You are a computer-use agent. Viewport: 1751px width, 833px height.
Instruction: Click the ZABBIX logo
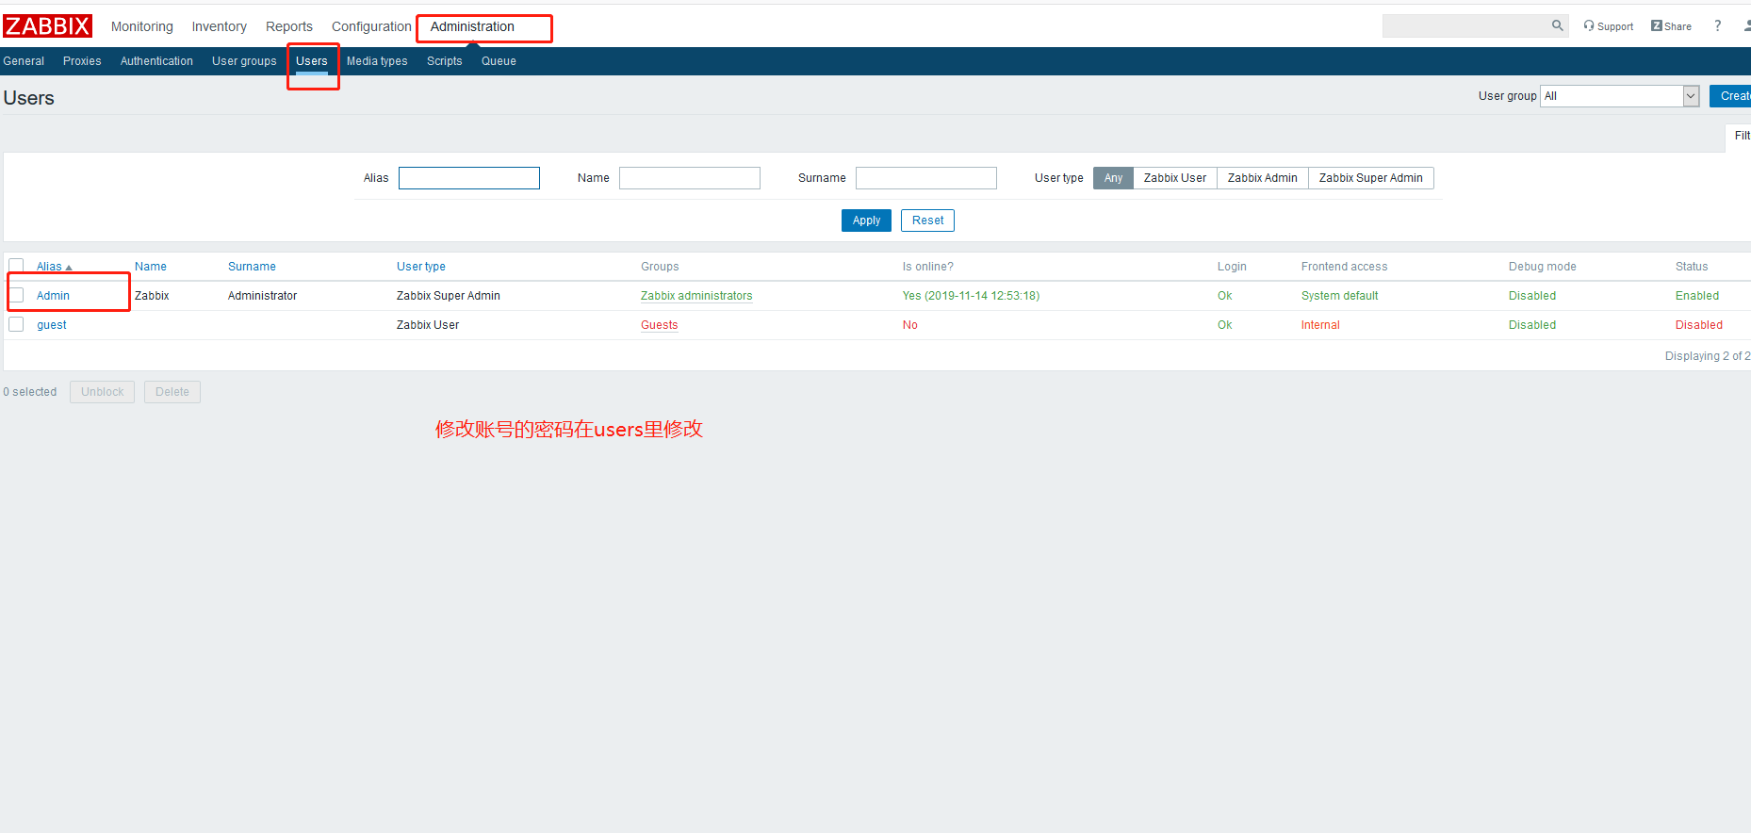click(47, 26)
